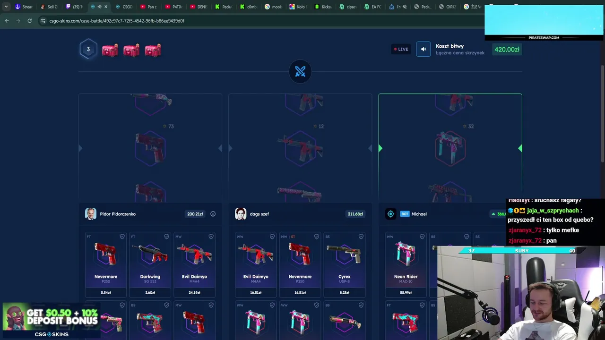The height and width of the screenshot is (340, 605).
Task: View site information icon in address bar
Action: point(43,21)
